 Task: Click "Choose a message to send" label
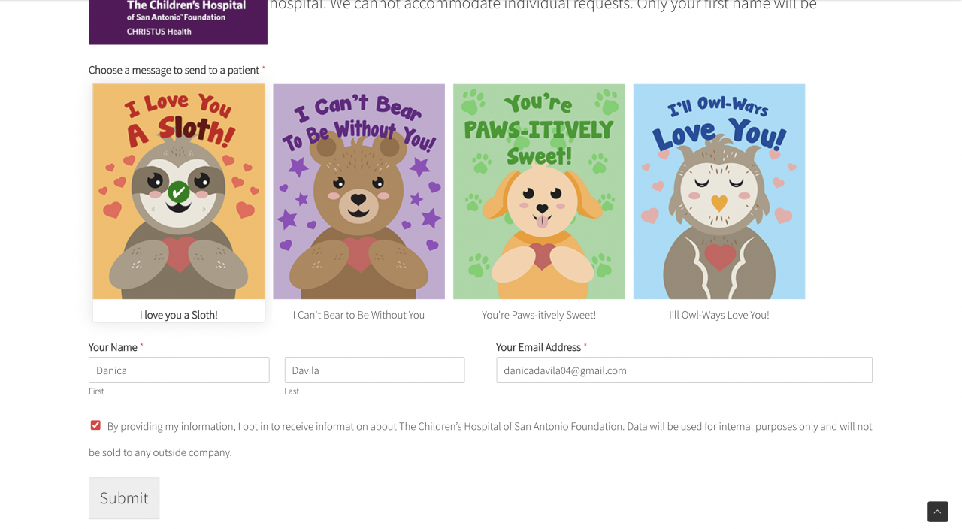tap(174, 70)
